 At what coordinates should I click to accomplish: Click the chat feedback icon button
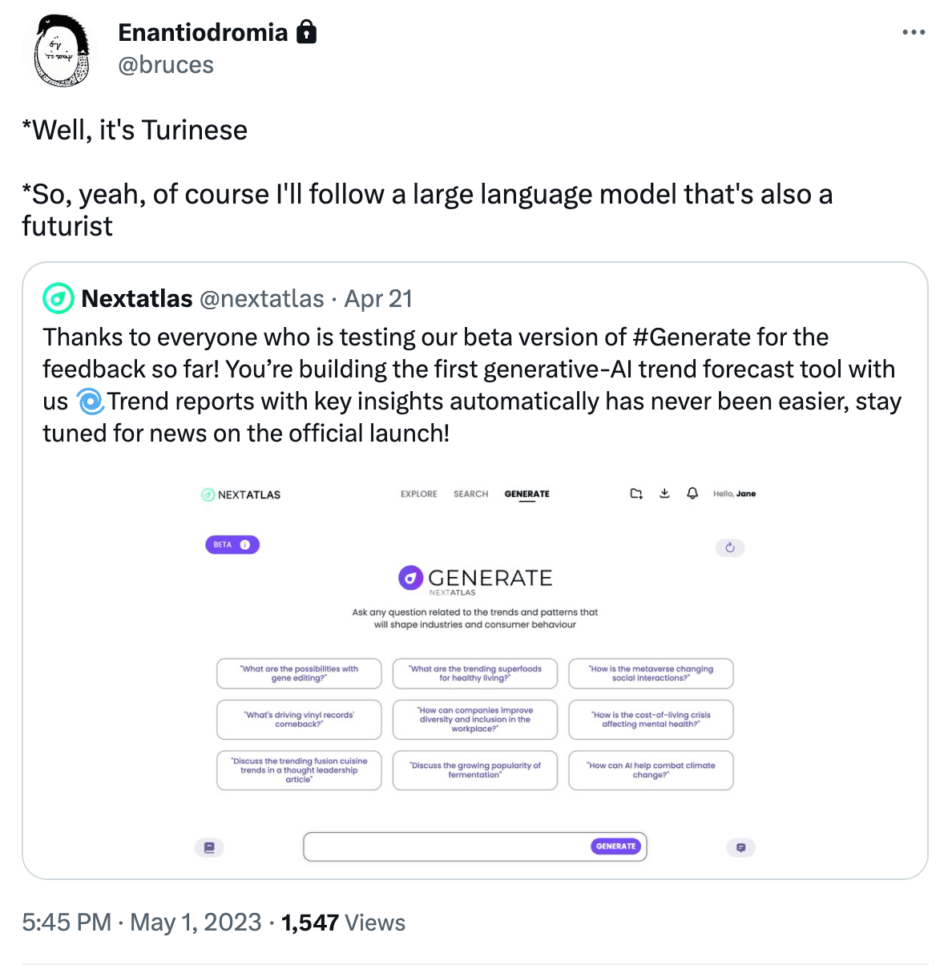(x=740, y=847)
